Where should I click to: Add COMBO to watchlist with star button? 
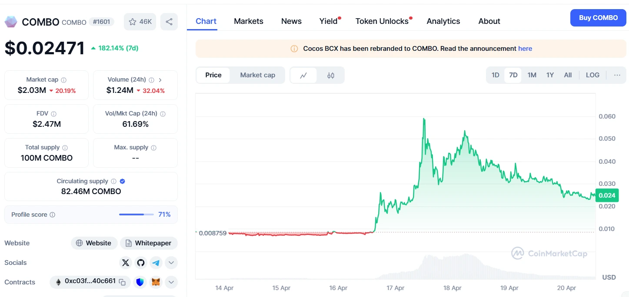point(140,22)
